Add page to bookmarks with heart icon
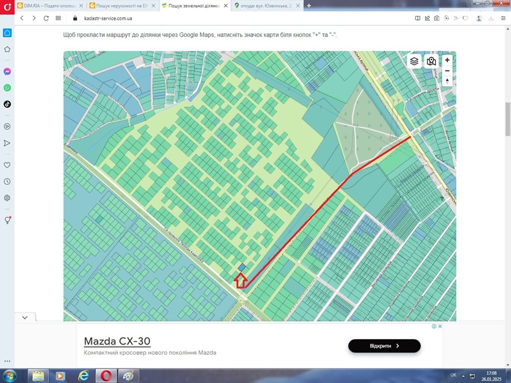Image resolution: width=511 pixels, height=383 pixels. point(465,18)
